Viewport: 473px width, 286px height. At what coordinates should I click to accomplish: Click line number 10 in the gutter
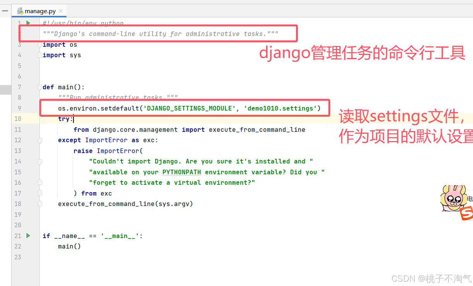pyautogui.click(x=18, y=119)
